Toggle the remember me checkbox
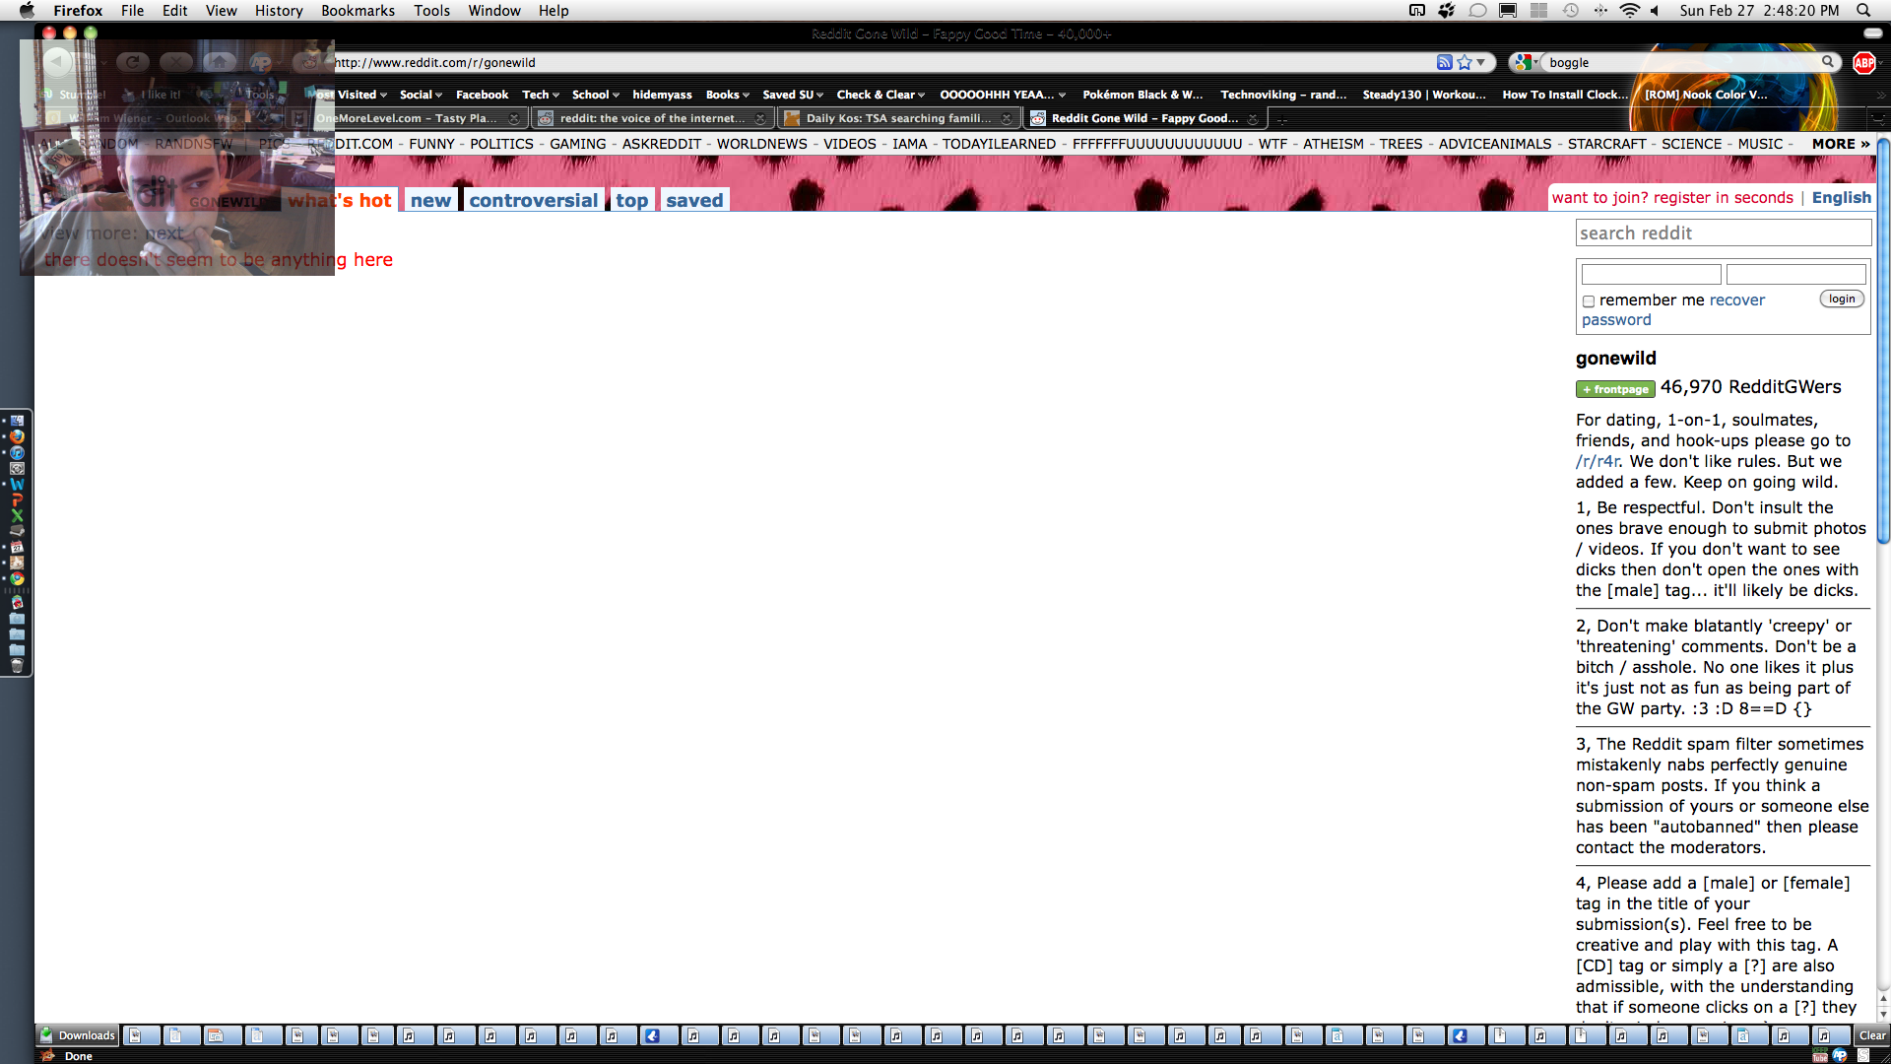1891x1064 pixels. [1588, 301]
